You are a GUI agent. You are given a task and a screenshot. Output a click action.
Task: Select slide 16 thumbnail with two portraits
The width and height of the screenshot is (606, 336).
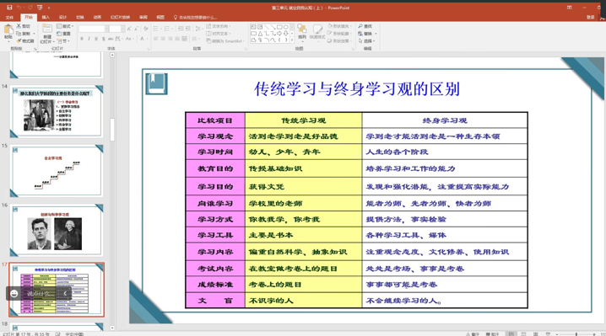(x=57, y=230)
